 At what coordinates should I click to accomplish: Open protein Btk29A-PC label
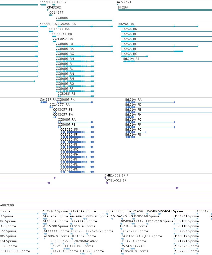tap(133, 120)
